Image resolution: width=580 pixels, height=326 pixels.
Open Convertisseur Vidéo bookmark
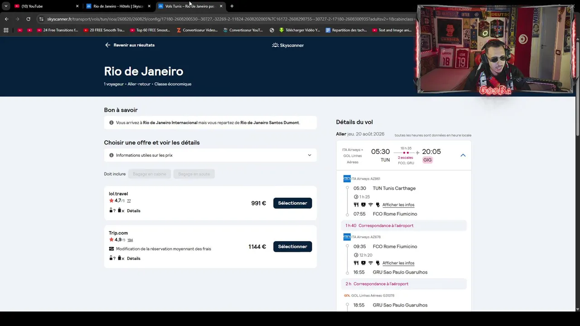tap(197, 30)
